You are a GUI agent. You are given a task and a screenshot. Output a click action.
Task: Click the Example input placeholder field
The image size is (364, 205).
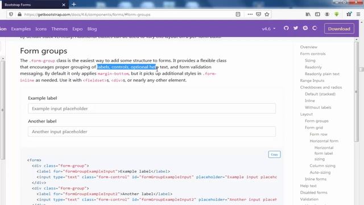pyautogui.click(x=152, y=109)
